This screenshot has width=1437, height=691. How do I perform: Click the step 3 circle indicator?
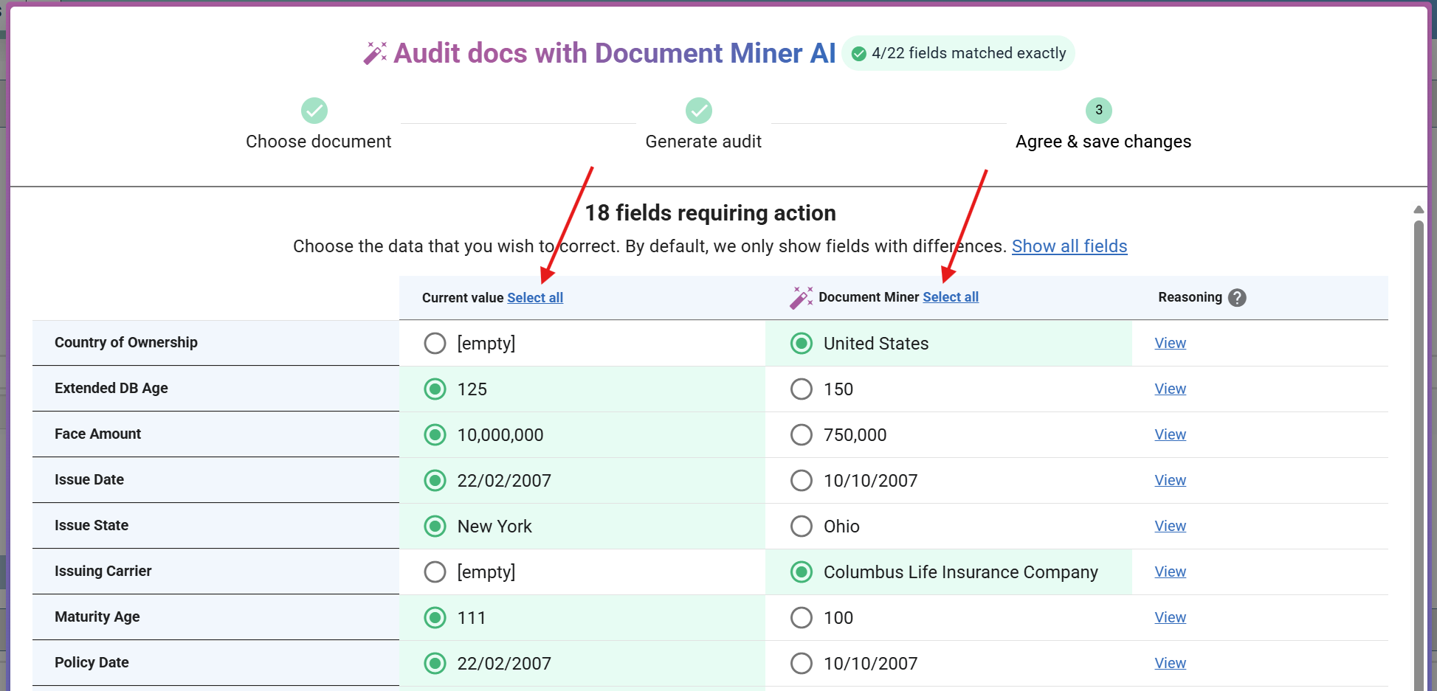[1098, 111]
